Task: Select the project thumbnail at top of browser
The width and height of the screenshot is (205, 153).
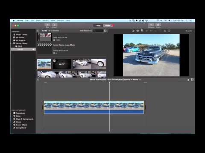Action: (44, 37)
